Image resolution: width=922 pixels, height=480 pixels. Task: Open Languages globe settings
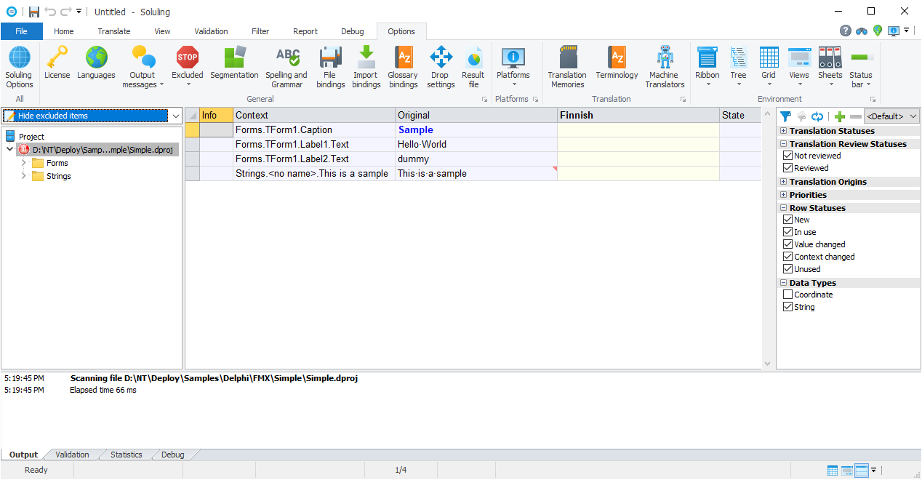pyautogui.click(x=96, y=63)
